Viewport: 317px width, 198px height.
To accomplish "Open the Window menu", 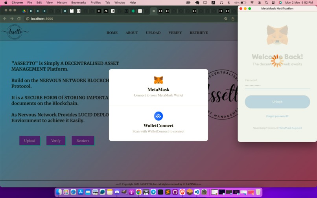I will click(120, 2).
